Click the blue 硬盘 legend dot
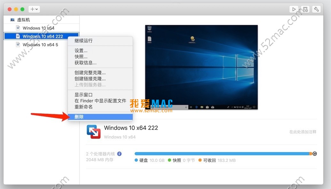The image size is (331, 189). (x=136, y=160)
